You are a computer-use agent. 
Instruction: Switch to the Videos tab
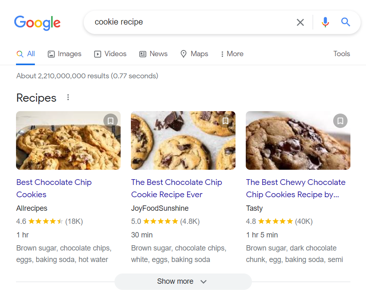click(110, 54)
